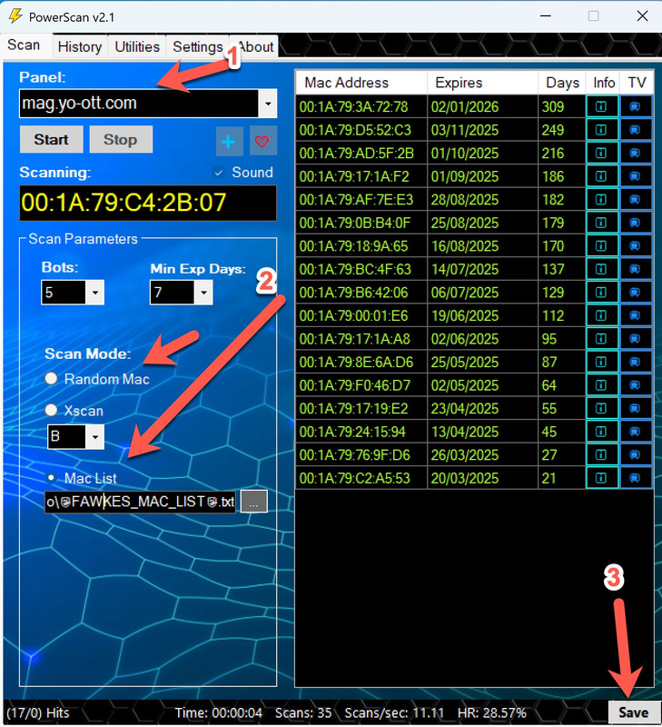Open the Min Exp Days dropdown
The width and height of the screenshot is (662, 727).
click(203, 293)
